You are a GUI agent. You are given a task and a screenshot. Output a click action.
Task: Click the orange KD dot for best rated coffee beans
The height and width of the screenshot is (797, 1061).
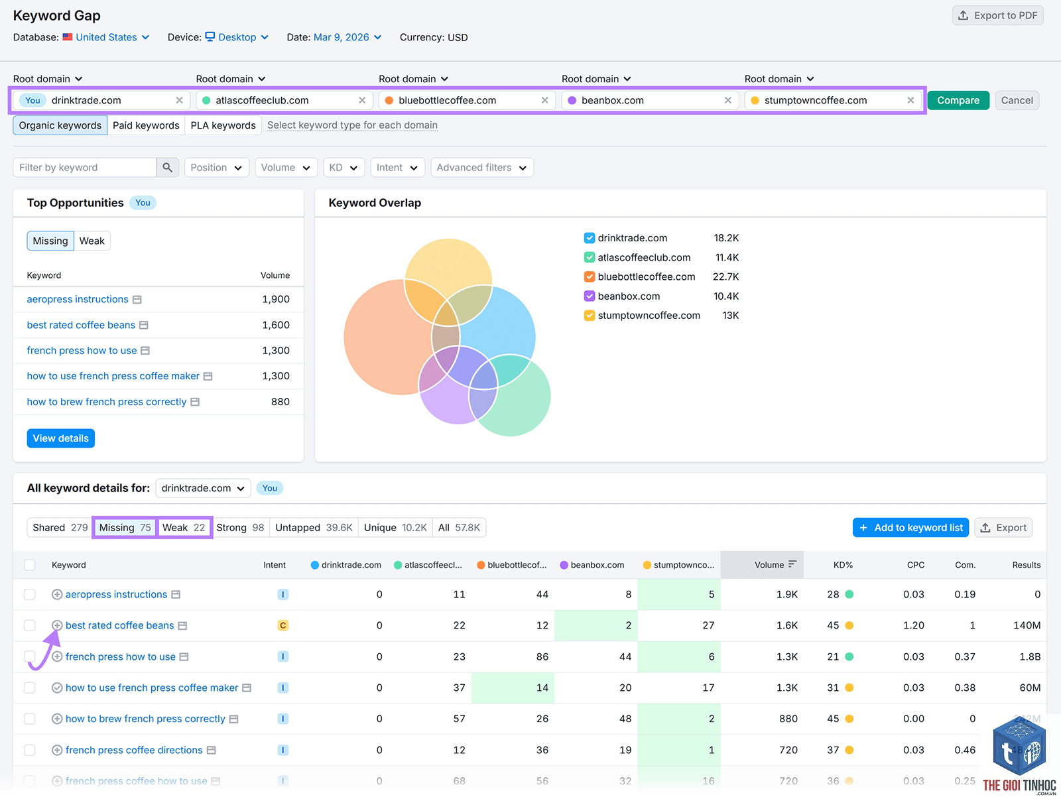(x=849, y=625)
